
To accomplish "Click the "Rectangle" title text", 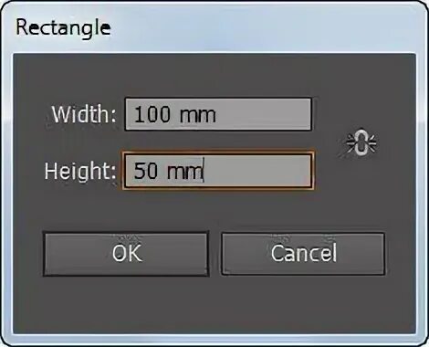I will click(63, 28).
